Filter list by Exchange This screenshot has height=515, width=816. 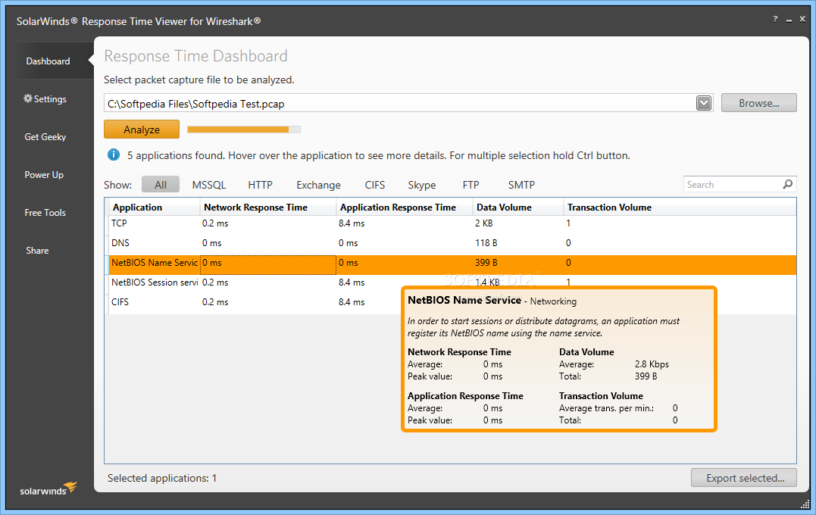318,185
